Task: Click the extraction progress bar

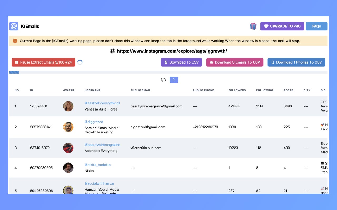Action: point(168,72)
